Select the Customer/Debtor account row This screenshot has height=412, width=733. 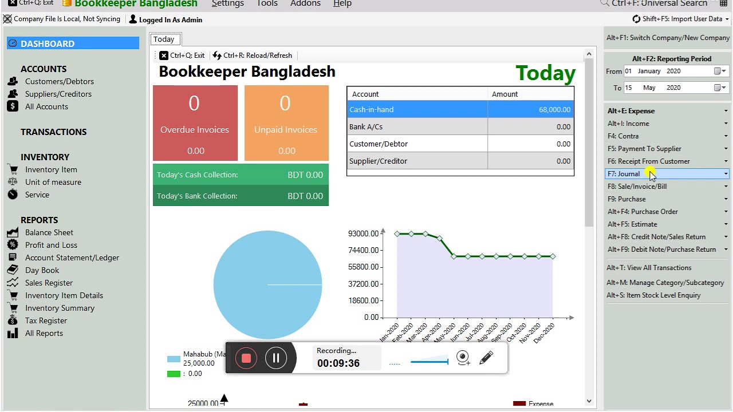click(460, 144)
